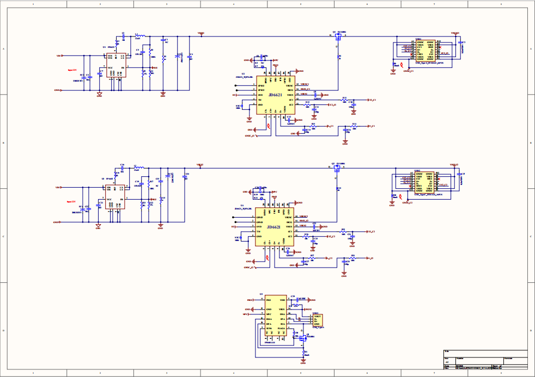Click the GNDC_C2 label under USB2
The width and height of the screenshot is (535, 377).
pyautogui.click(x=407, y=202)
